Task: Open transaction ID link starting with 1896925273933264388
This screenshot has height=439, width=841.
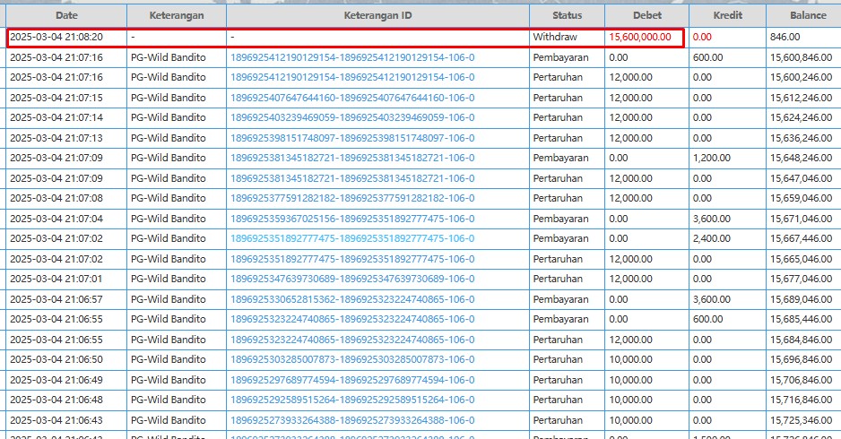Action: pos(352,420)
